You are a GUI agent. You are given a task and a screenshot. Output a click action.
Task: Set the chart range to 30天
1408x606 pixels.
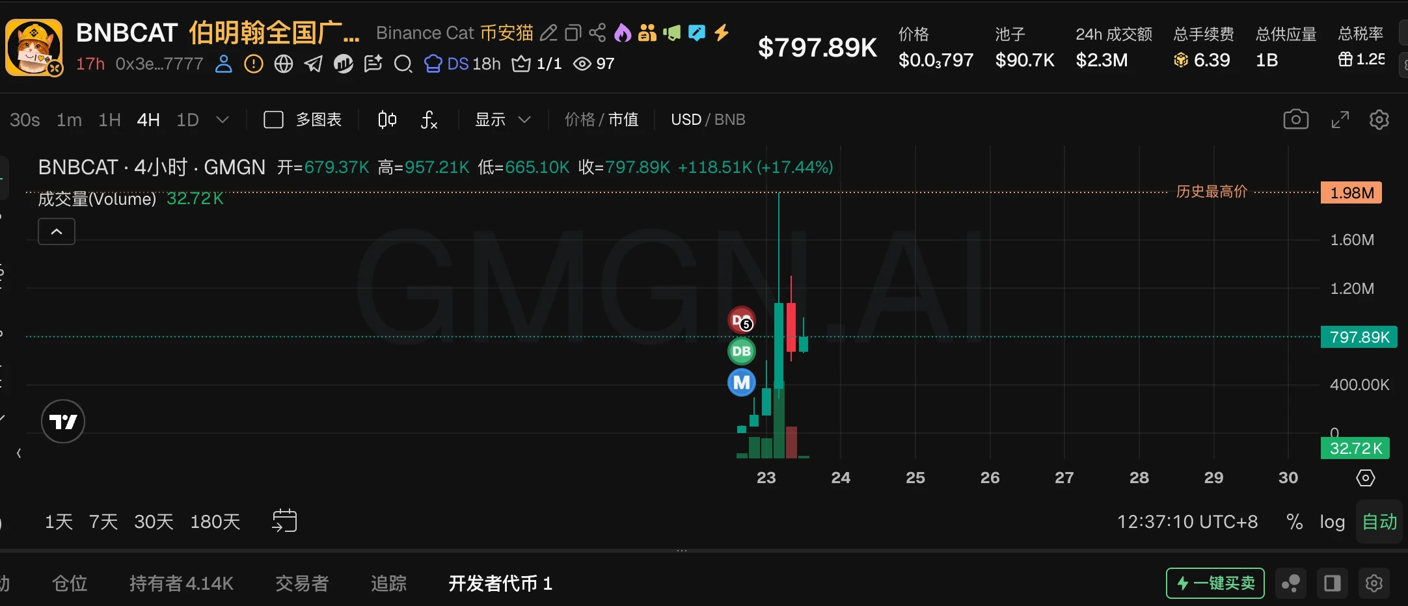154,521
